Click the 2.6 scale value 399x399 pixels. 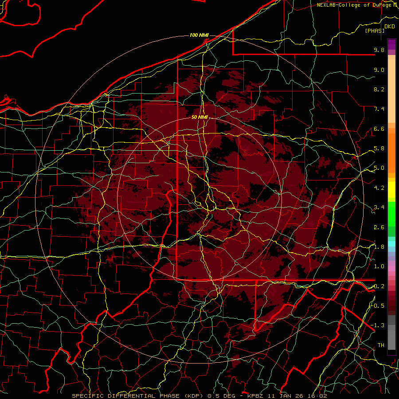coord(379,227)
